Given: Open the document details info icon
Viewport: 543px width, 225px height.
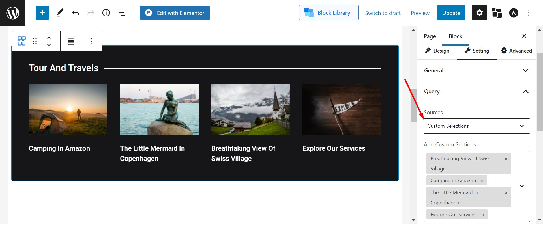Looking at the screenshot, I should pos(106,13).
